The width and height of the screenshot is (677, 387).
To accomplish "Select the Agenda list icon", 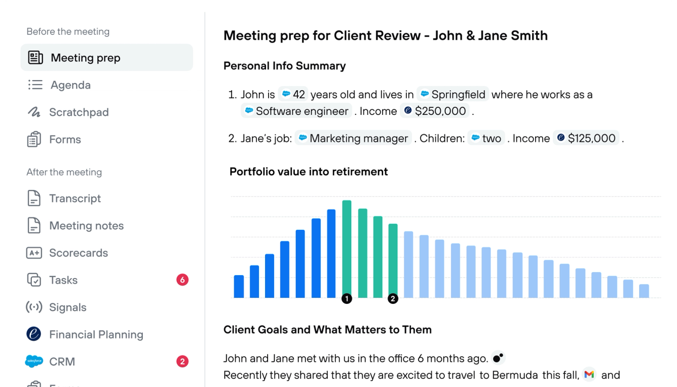I will click(x=35, y=85).
